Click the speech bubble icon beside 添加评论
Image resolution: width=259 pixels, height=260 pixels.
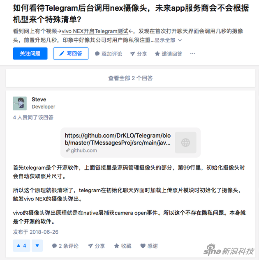(97, 54)
